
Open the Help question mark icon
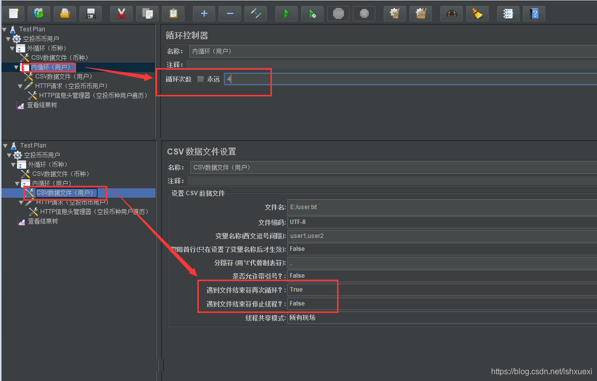534,13
